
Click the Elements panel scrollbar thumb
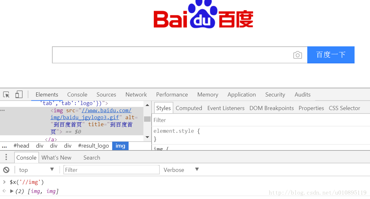click(x=147, y=119)
